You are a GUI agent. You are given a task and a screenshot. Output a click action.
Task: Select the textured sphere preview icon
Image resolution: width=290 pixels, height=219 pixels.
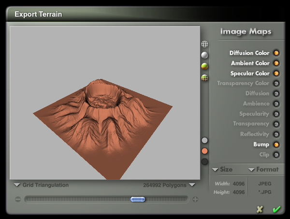coord(204,66)
